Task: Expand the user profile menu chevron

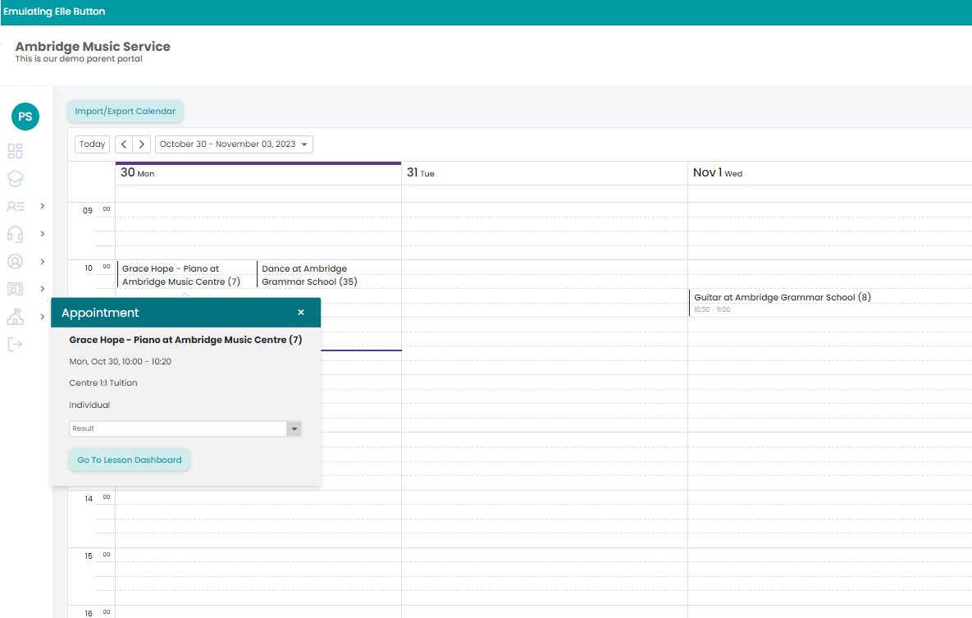Action: (42, 261)
